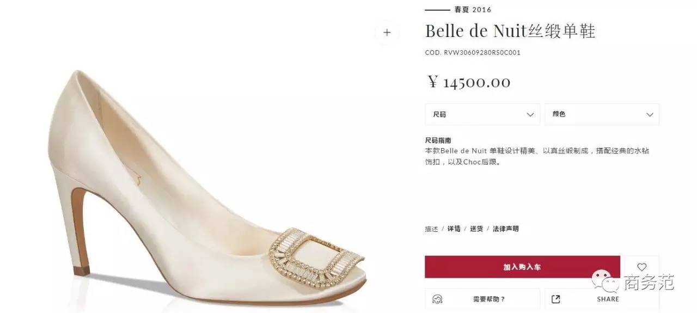
Task: Open the 法律声明 legal notice tab
Action: [505, 229]
